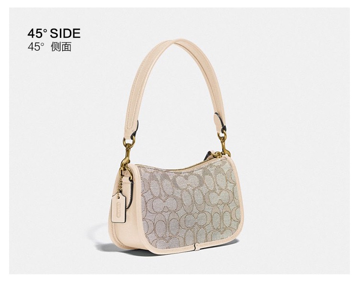This screenshot has width=359, height=283.
Task: Click the right strap's leather end tab
Action: coord(219,121)
